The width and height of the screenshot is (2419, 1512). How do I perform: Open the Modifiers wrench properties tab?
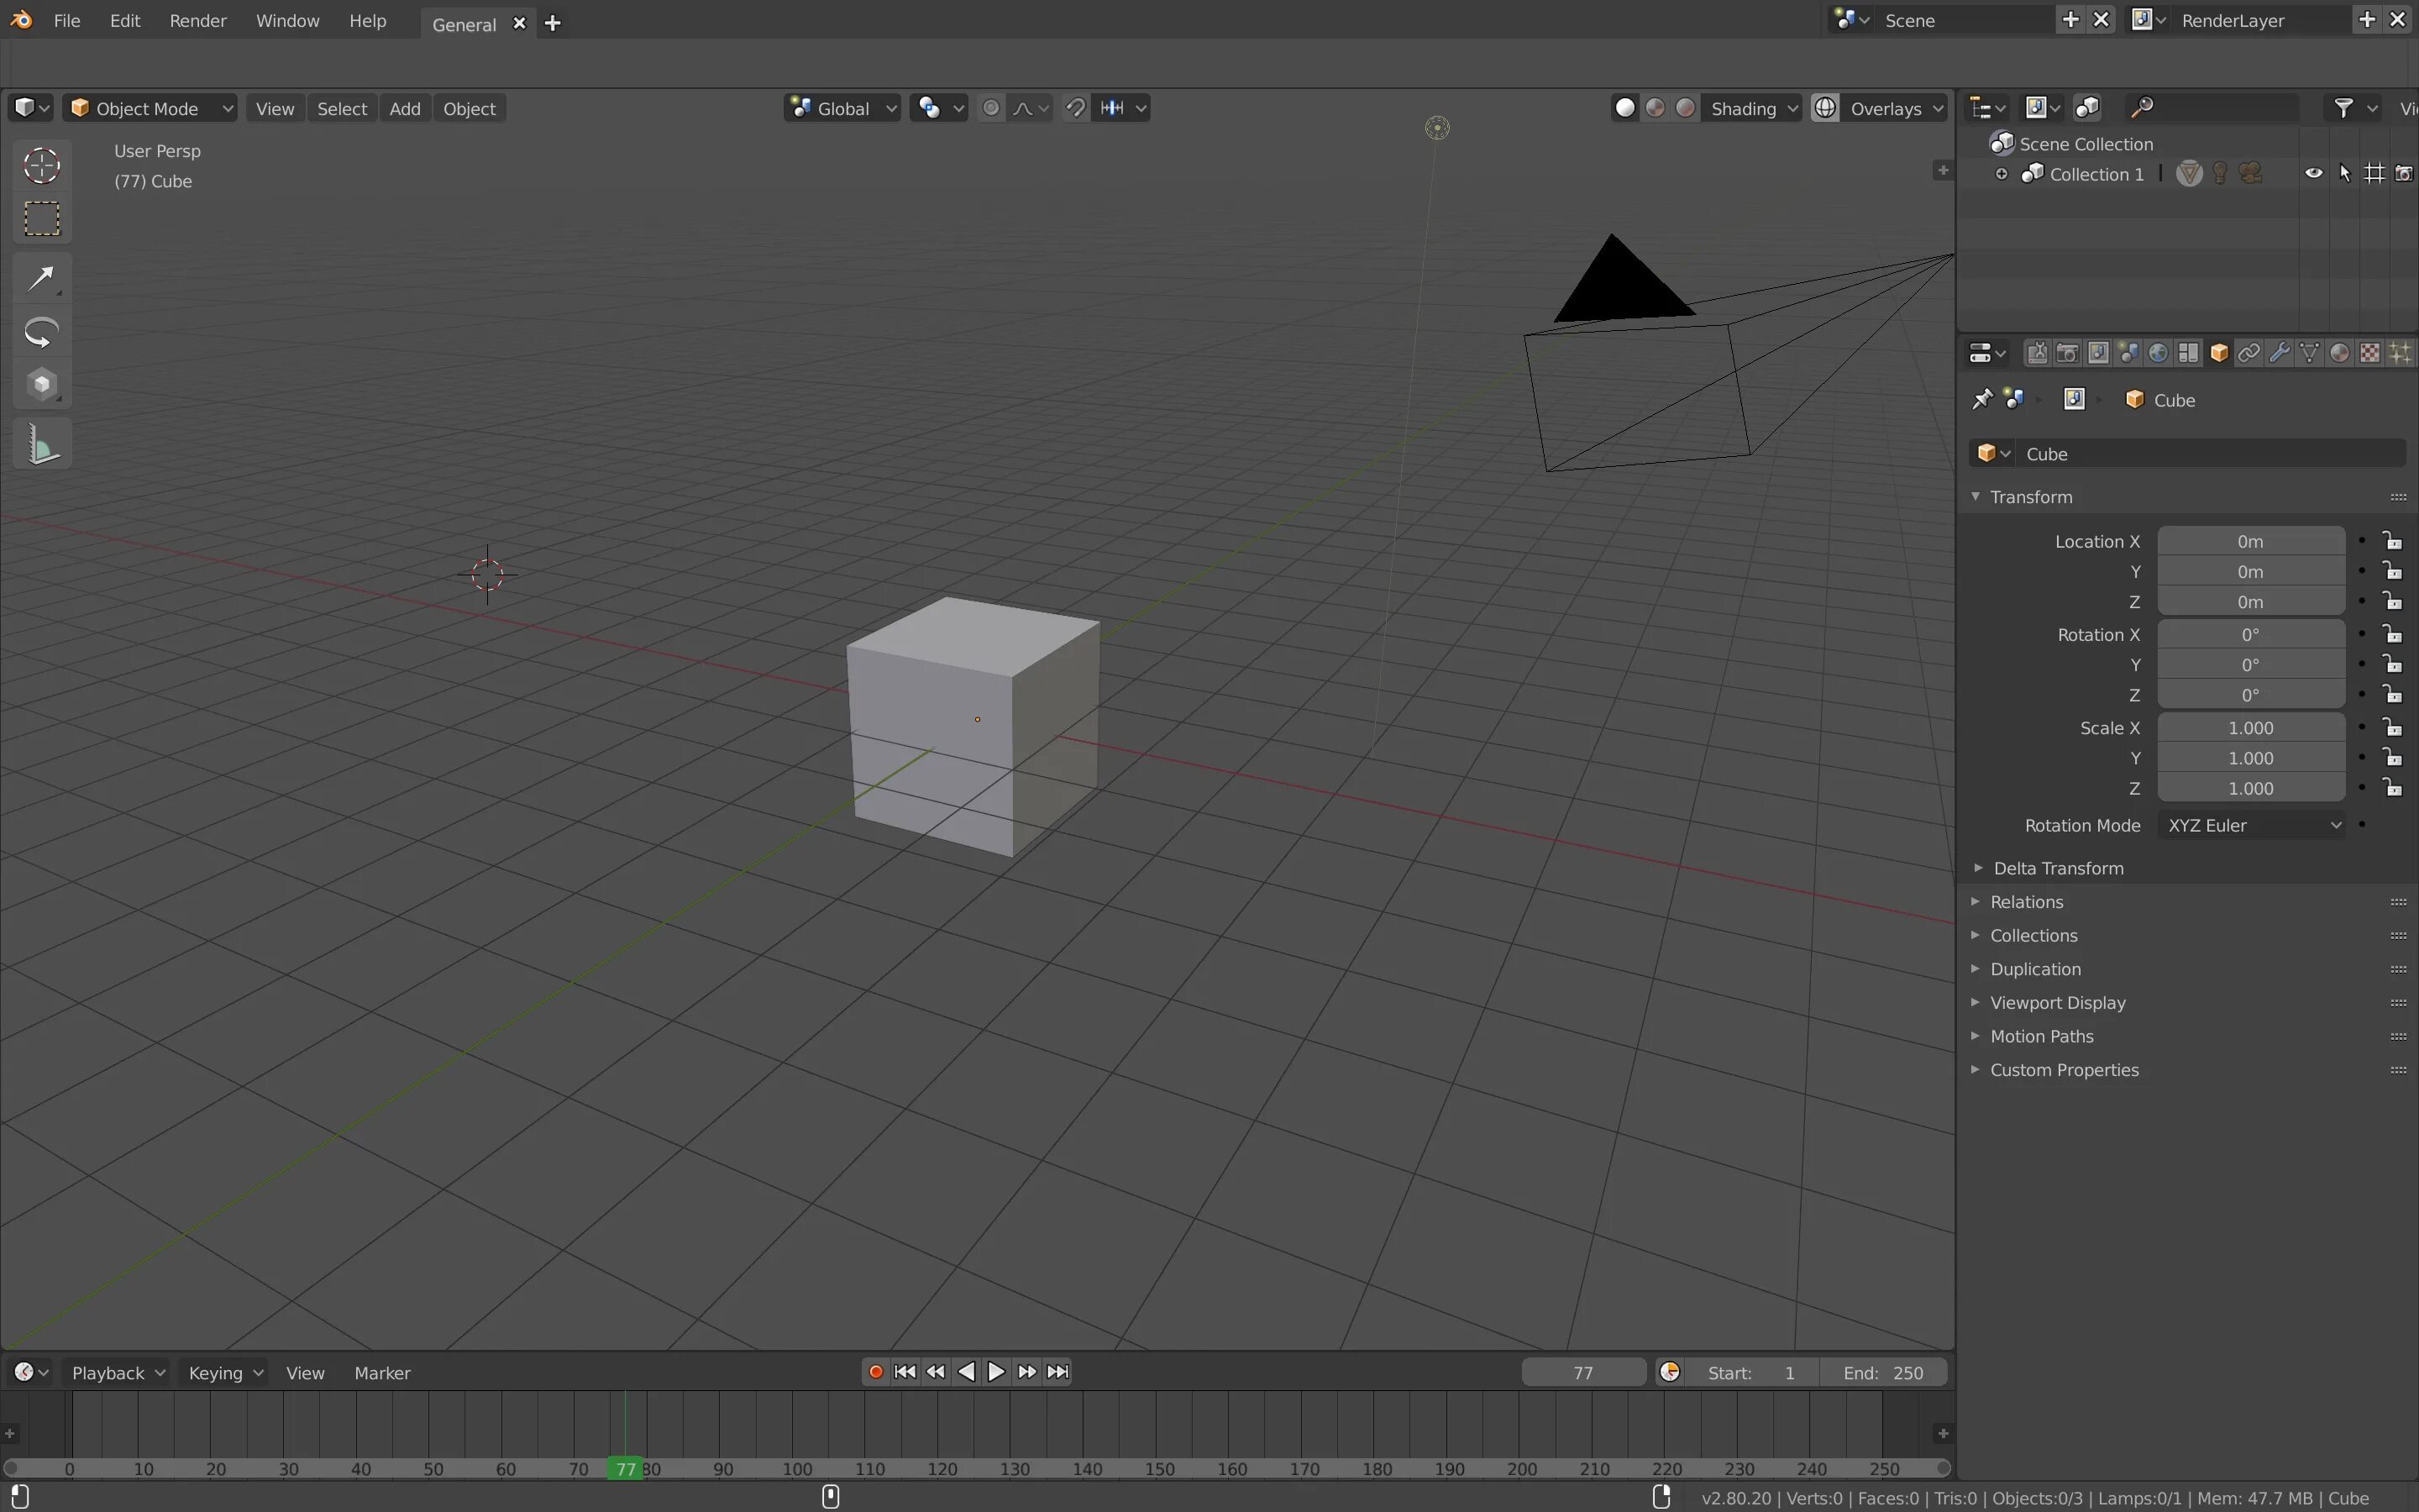2279,353
